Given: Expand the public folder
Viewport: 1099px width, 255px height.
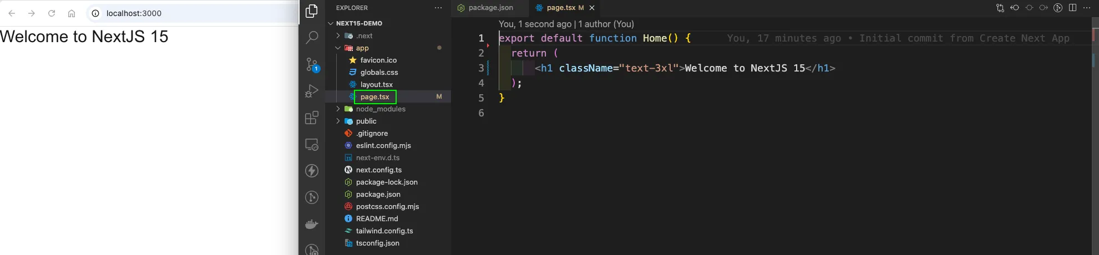Looking at the screenshot, I should (x=338, y=121).
